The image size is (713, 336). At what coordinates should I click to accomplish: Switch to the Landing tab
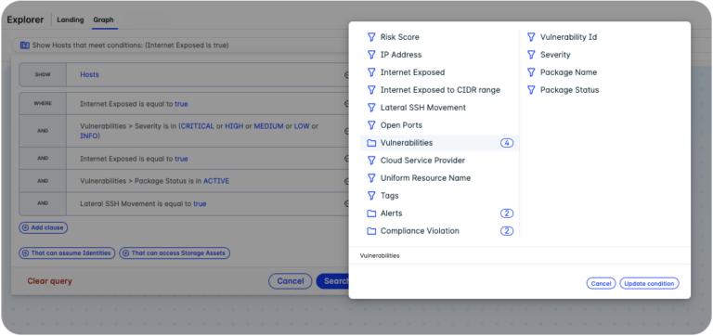[70, 20]
